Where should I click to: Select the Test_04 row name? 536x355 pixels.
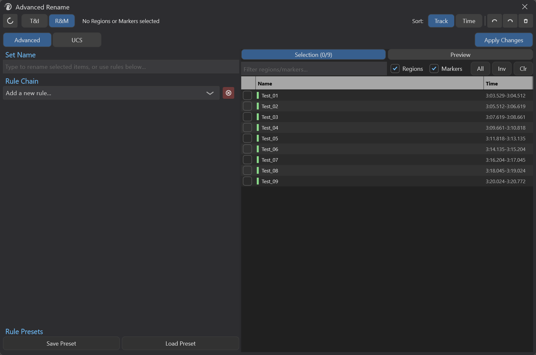click(x=270, y=128)
